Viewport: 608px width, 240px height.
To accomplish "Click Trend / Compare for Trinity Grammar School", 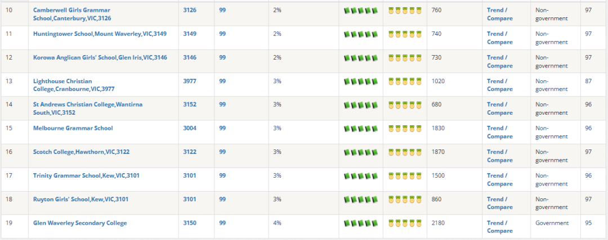I will point(500,180).
